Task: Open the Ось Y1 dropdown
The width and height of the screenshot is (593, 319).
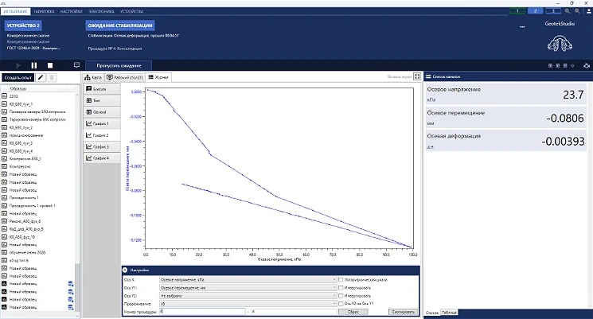Action: (248, 288)
